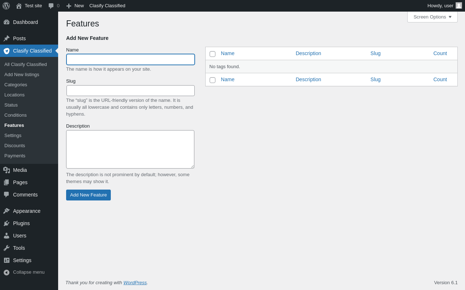
Task: Expand the Screen Options panel
Action: (432, 17)
